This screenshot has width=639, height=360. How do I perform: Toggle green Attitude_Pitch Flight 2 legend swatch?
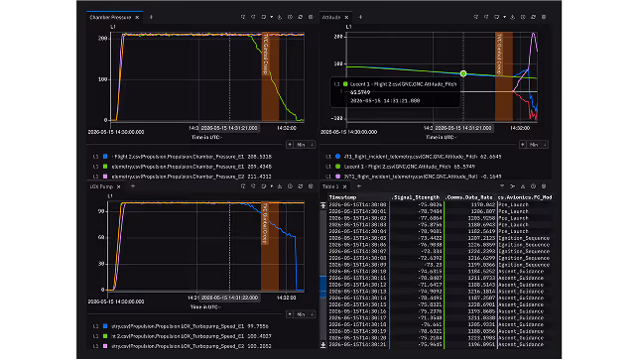[337, 167]
